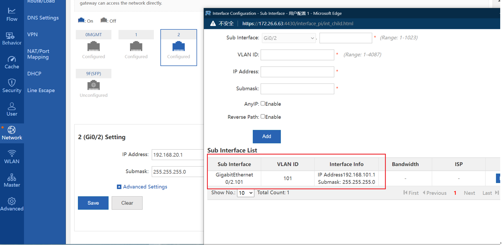Open the Show No. rows dropdown

(x=245, y=193)
